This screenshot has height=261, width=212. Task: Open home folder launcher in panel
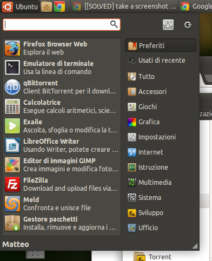[x=47, y=6]
